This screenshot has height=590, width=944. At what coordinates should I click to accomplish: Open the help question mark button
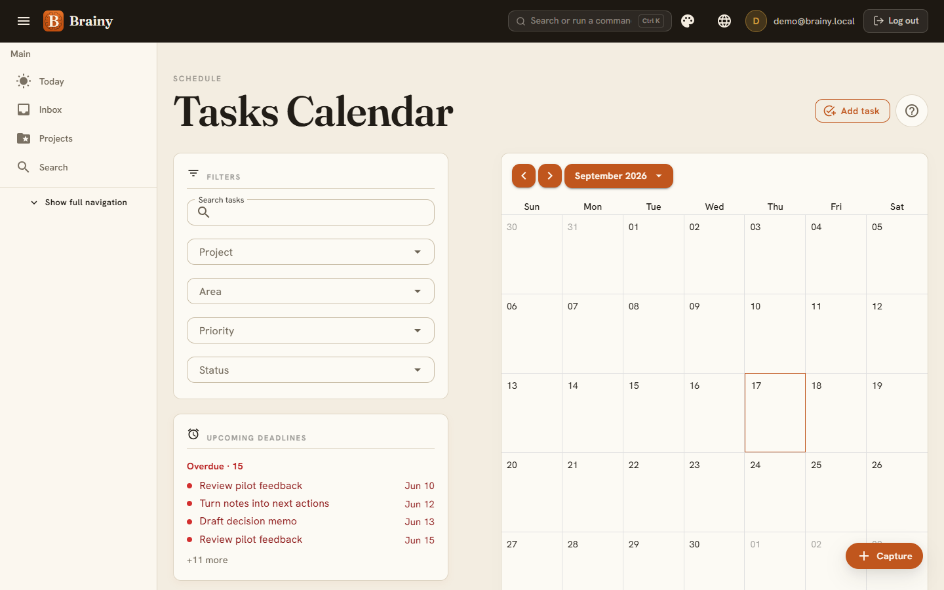pyautogui.click(x=912, y=111)
